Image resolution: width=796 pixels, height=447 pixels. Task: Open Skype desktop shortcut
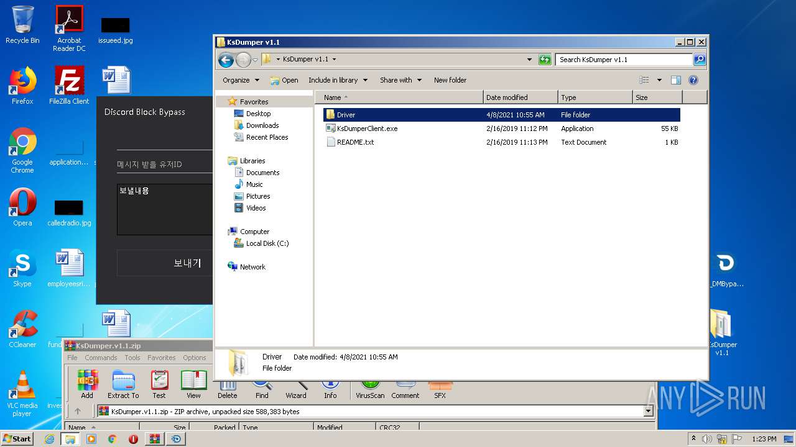point(22,268)
